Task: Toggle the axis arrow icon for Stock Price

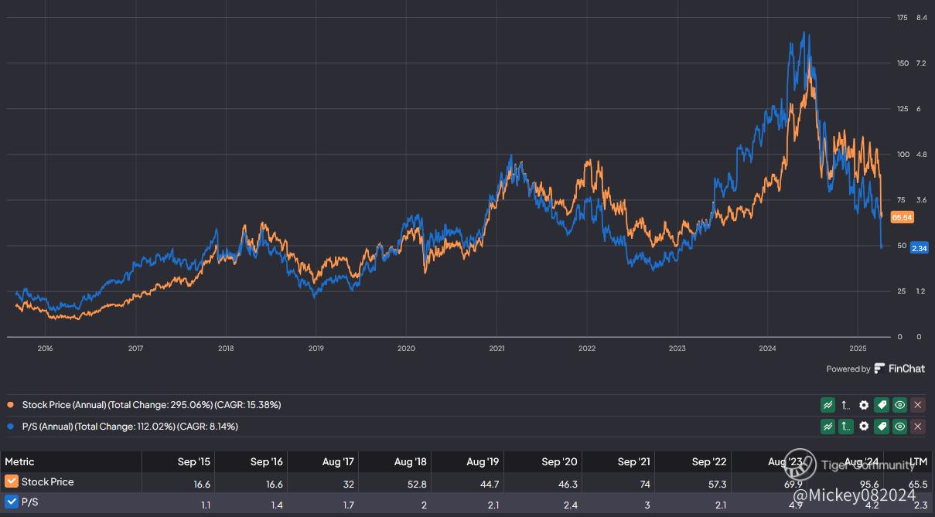Action: point(846,404)
